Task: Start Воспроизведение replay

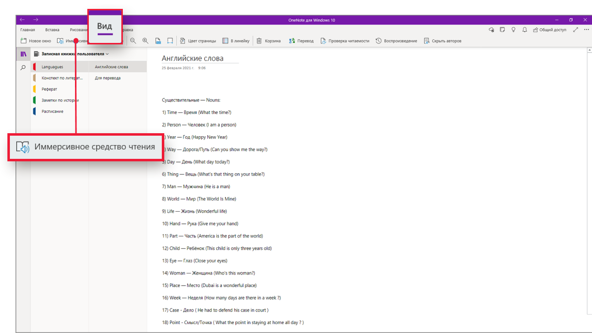Action: point(396,41)
